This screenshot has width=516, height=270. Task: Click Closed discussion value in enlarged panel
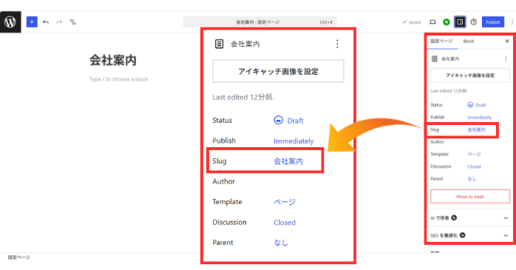pyautogui.click(x=285, y=223)
